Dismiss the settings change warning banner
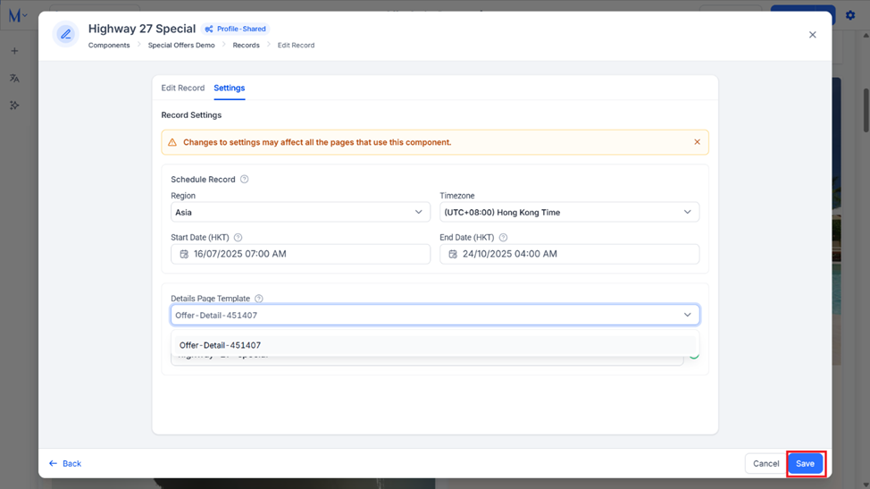 click(x=697, y=142)
